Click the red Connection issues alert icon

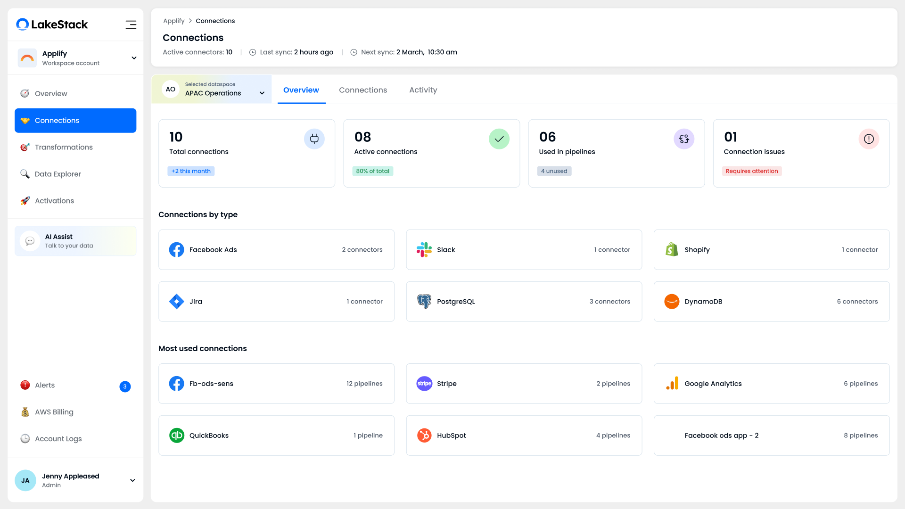[x=869, y=139]
